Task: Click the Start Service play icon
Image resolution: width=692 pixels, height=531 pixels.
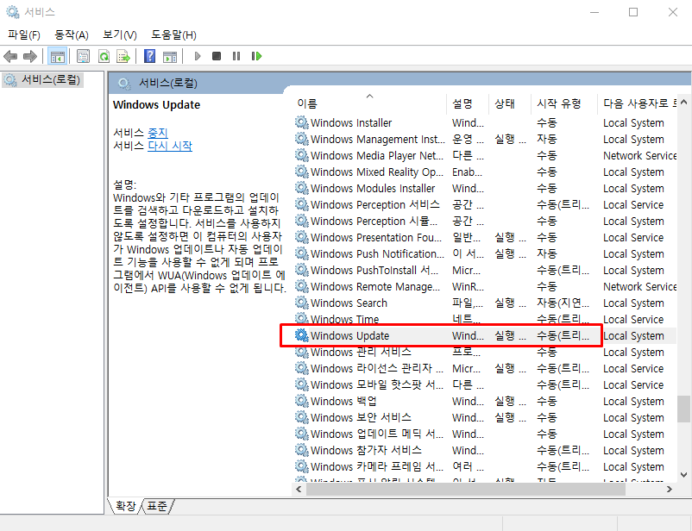Action: tap(198, 56)
